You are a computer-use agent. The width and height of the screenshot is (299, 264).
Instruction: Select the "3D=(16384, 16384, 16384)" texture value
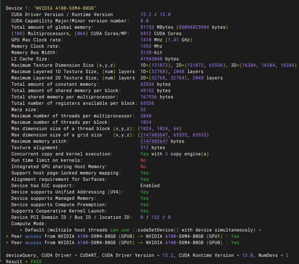[x=264, y=65]
